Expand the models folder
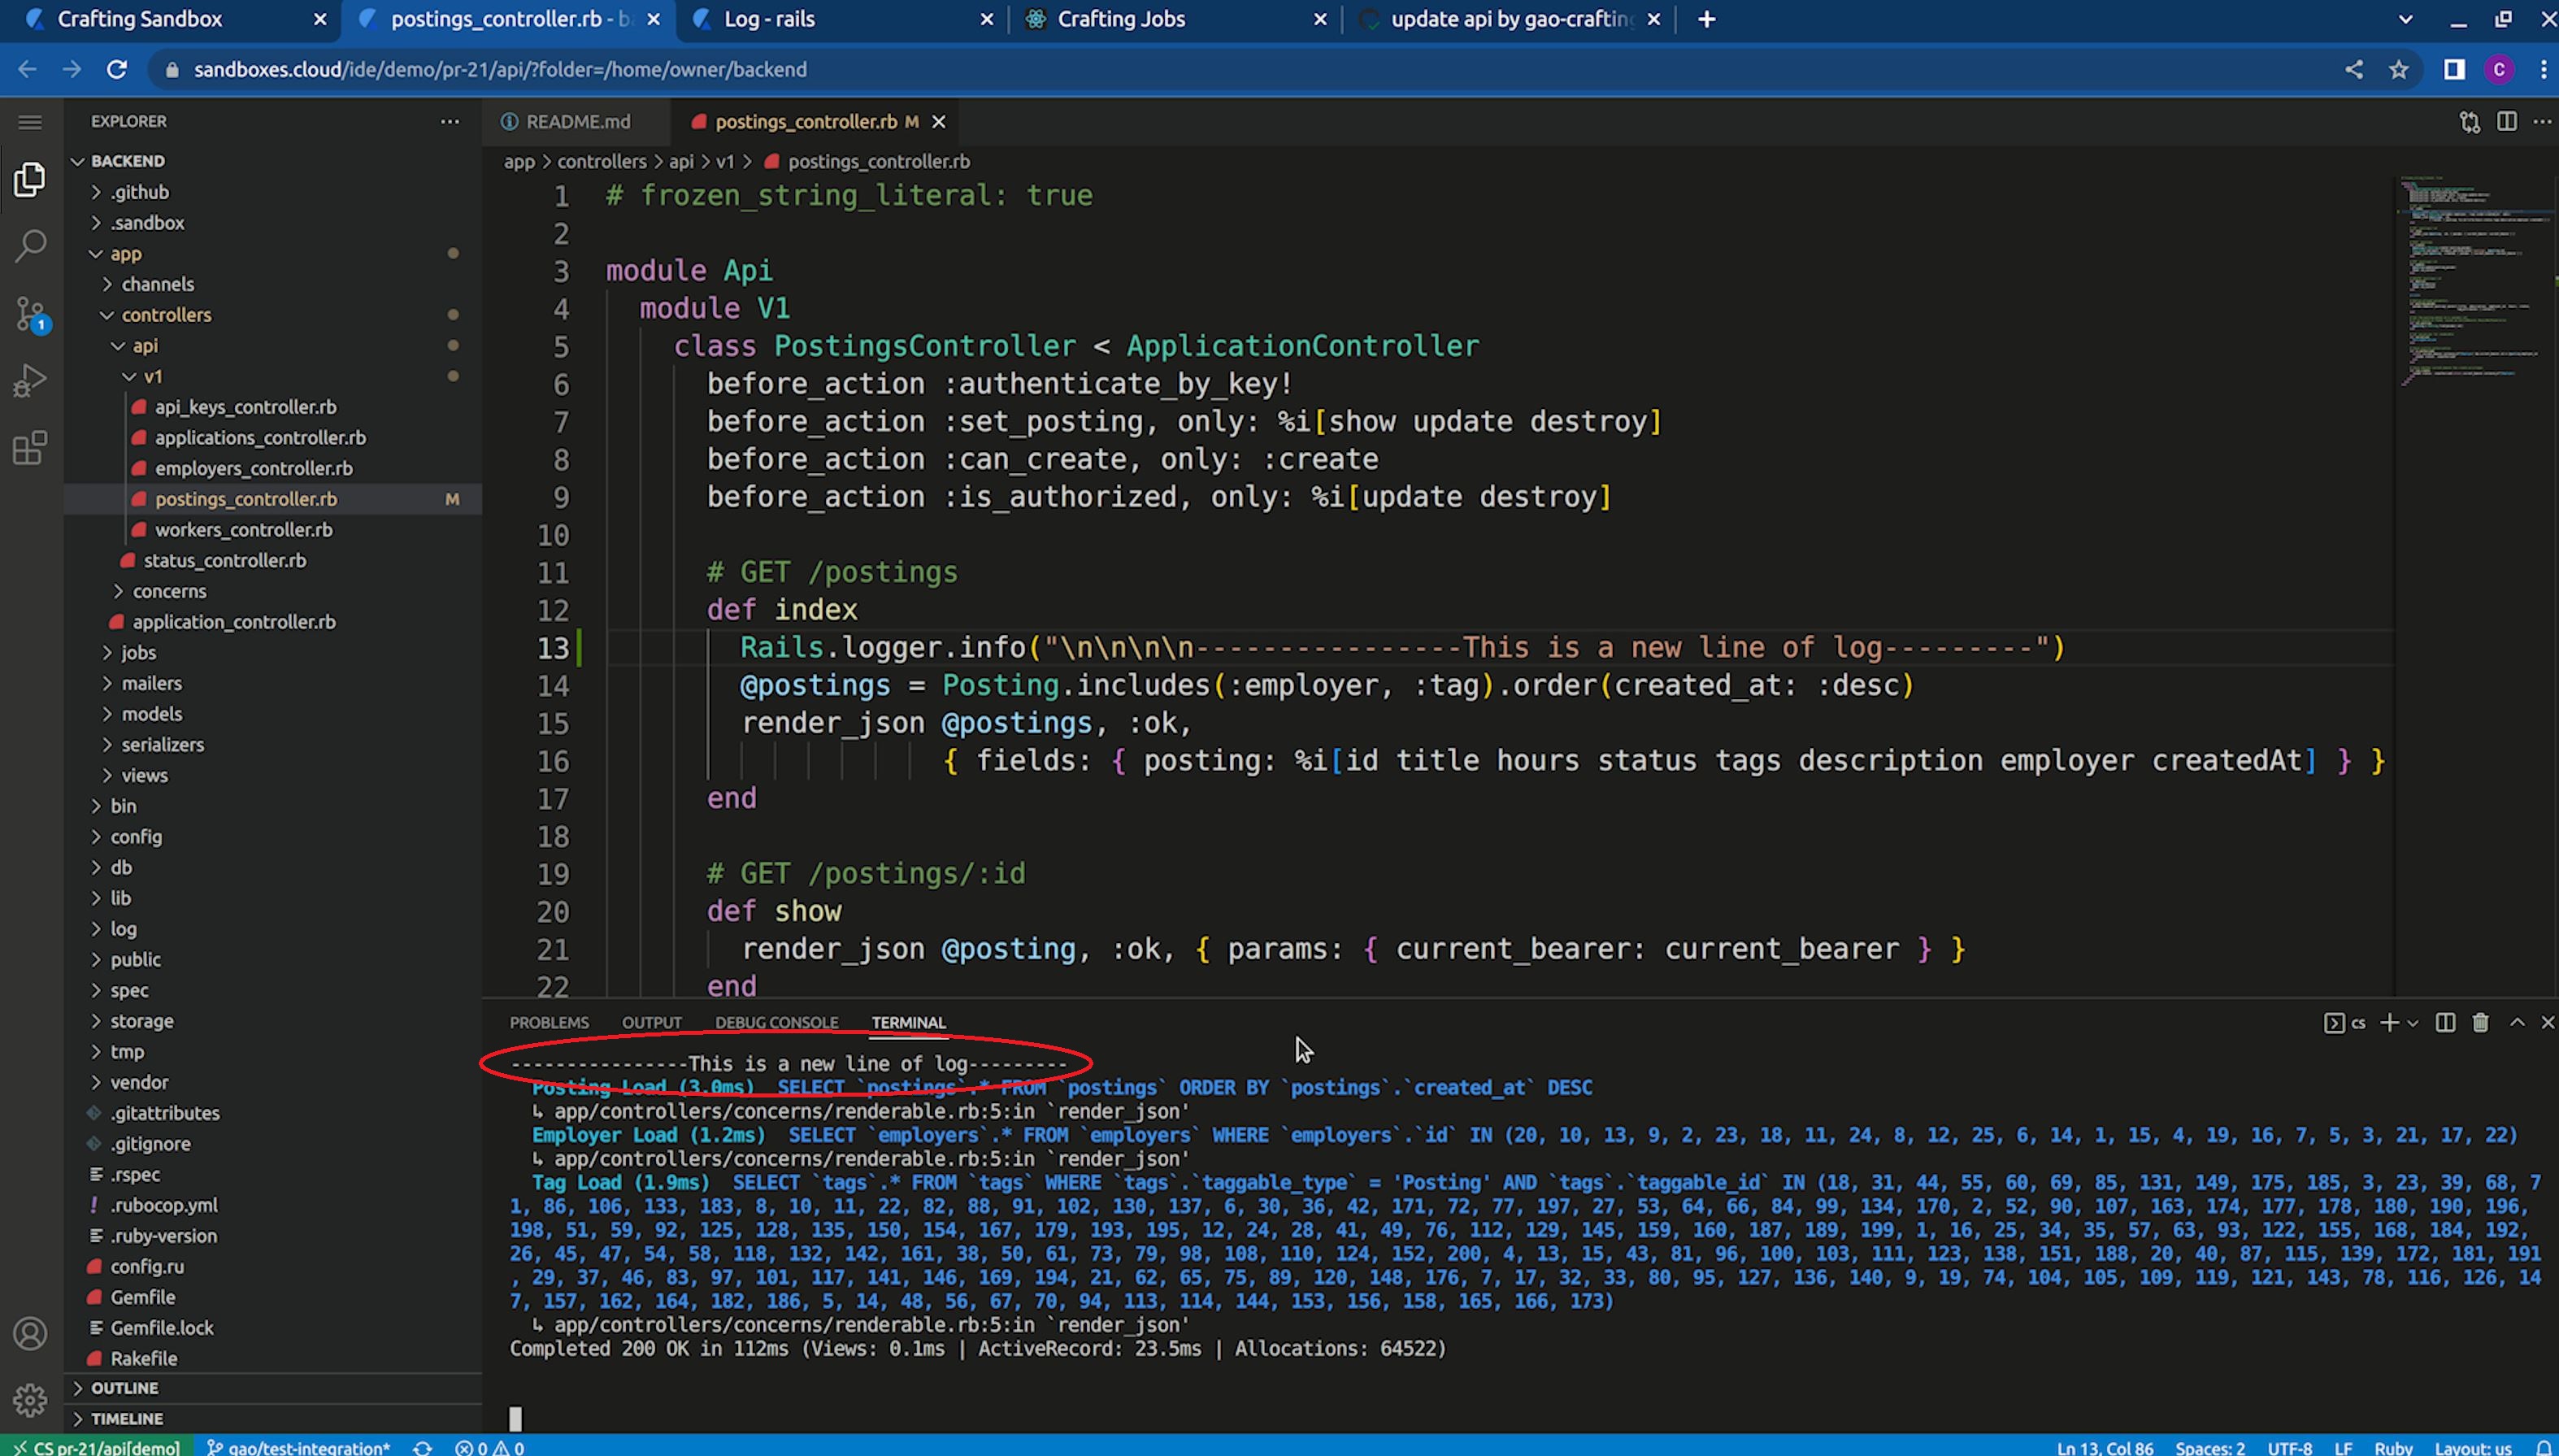This screenshot has width=2559, height=1456. (x=152, y=714)
